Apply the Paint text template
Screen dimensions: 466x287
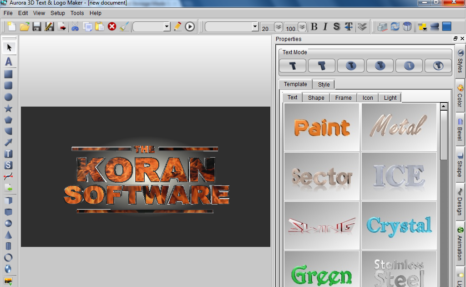click(322, 127)
